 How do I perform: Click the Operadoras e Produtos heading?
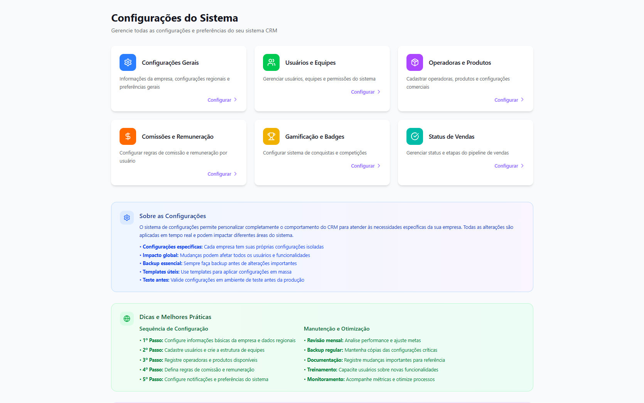(x=460, y=63)
